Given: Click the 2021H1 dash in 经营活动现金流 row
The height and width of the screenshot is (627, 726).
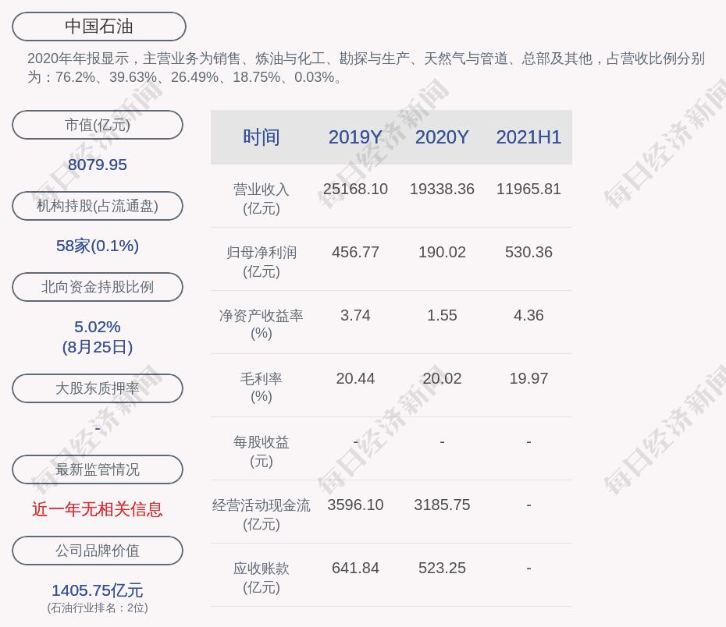Looking at the screenshot, I should coord(528,505).
